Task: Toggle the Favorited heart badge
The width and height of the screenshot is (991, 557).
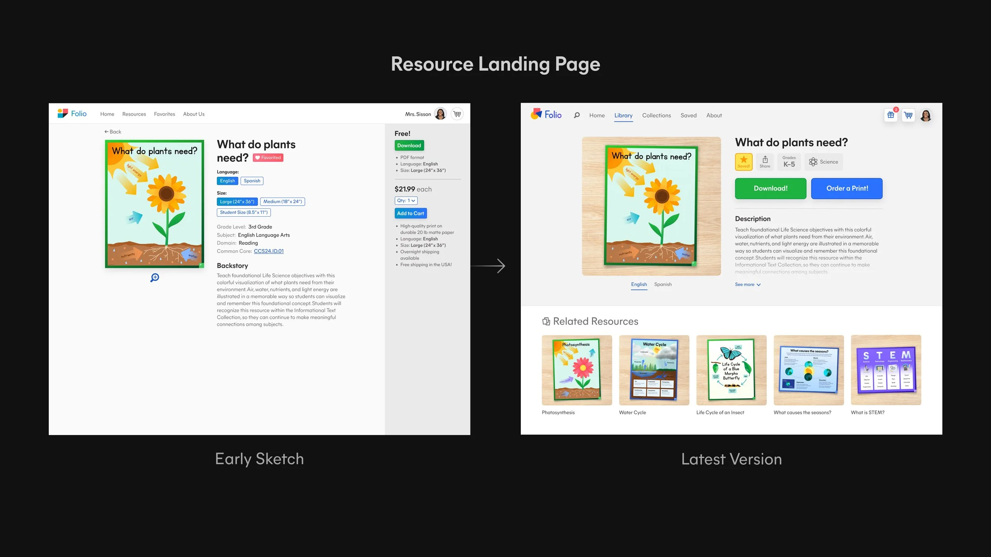Action: click(268, 158)
